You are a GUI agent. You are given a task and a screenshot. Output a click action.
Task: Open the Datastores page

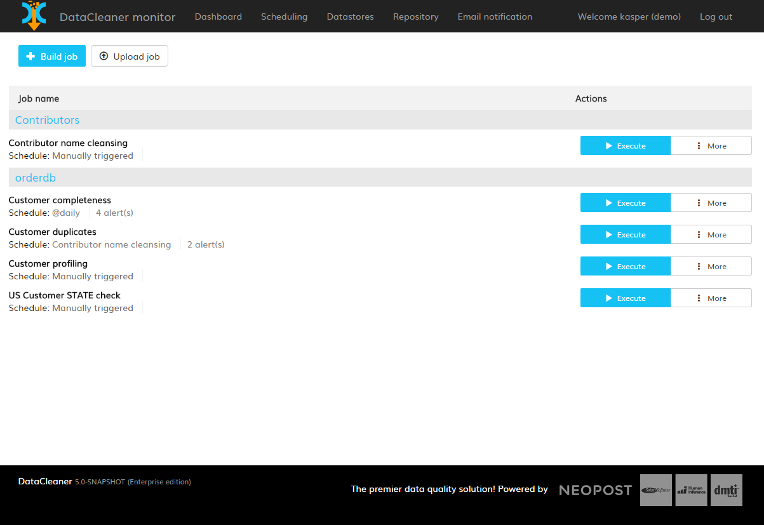coord(351,17)
